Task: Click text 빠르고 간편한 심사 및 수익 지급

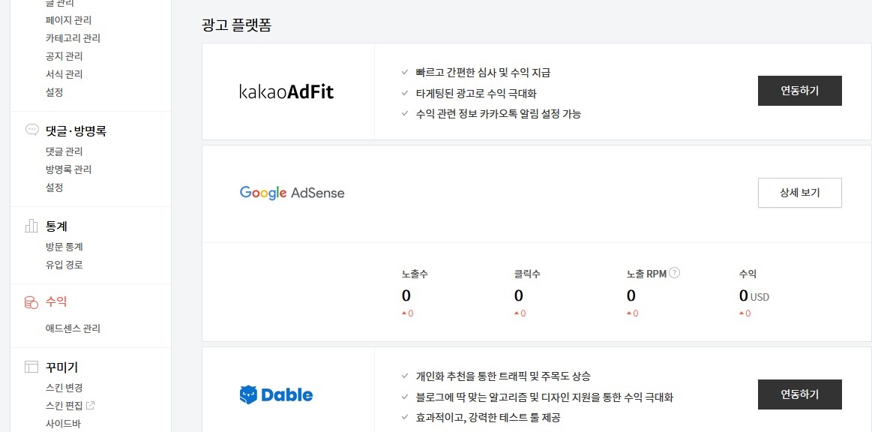Action: tap(483, 73)
